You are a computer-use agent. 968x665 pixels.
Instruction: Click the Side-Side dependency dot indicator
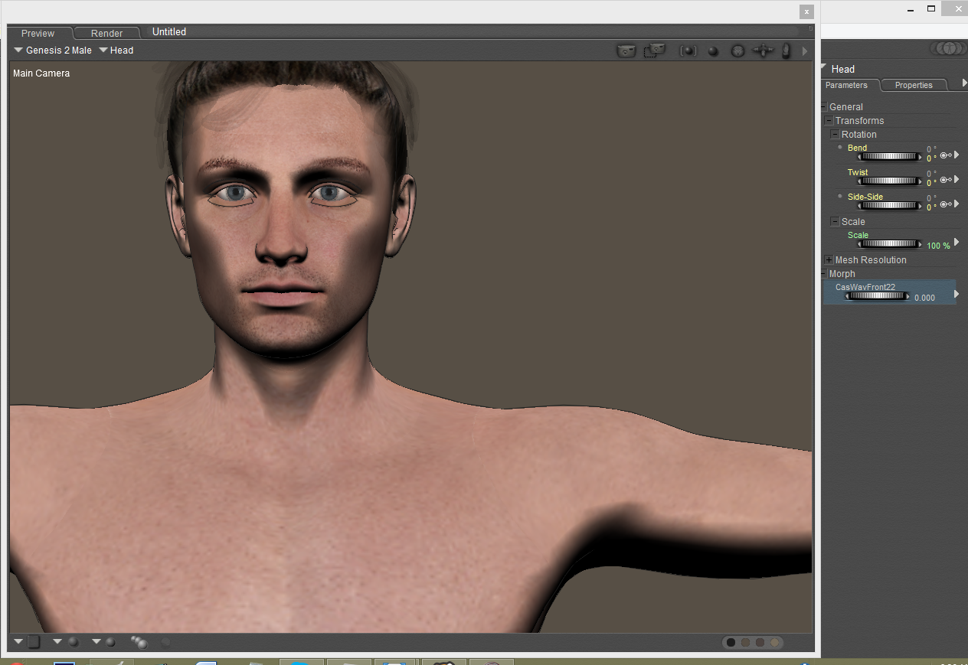(840, 196)
